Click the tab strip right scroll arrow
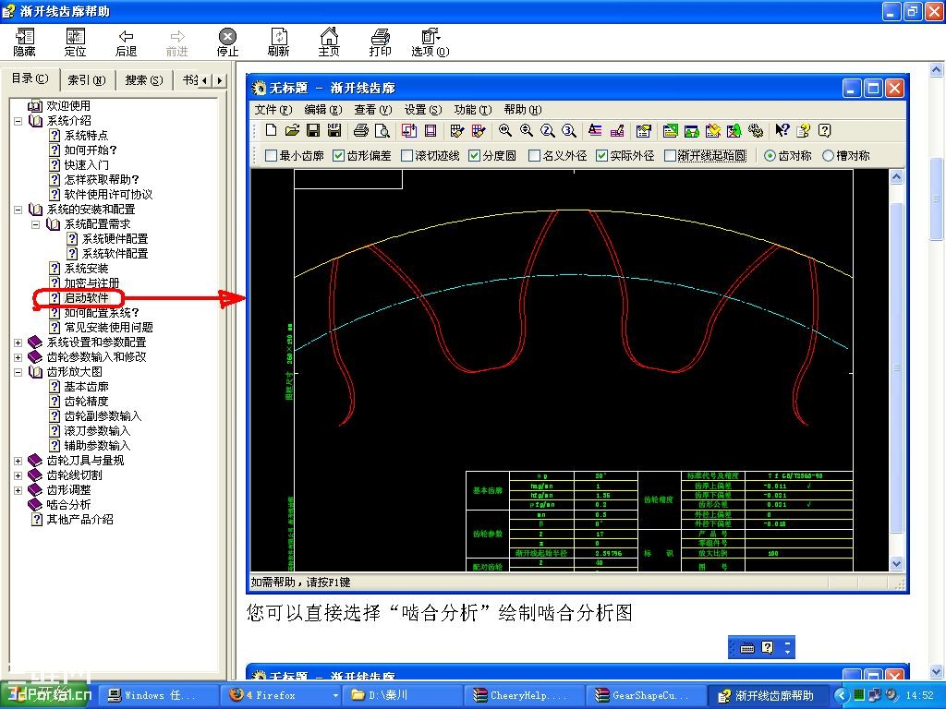This screenshot has height=709, width=946. (220, 80)
